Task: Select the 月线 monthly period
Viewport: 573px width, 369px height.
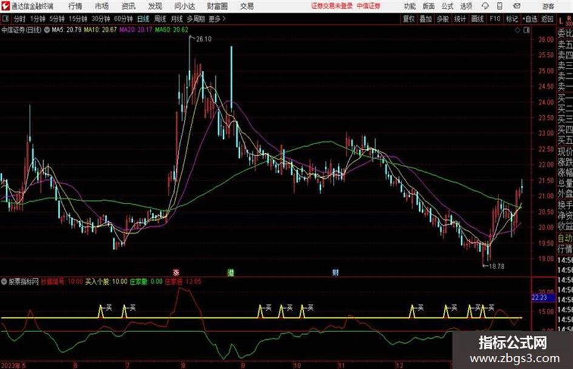Action: [177, 19]
